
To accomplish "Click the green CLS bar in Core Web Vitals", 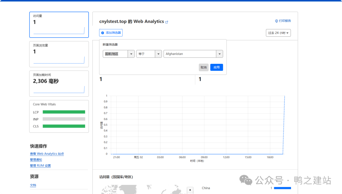I will pos(64,126).
